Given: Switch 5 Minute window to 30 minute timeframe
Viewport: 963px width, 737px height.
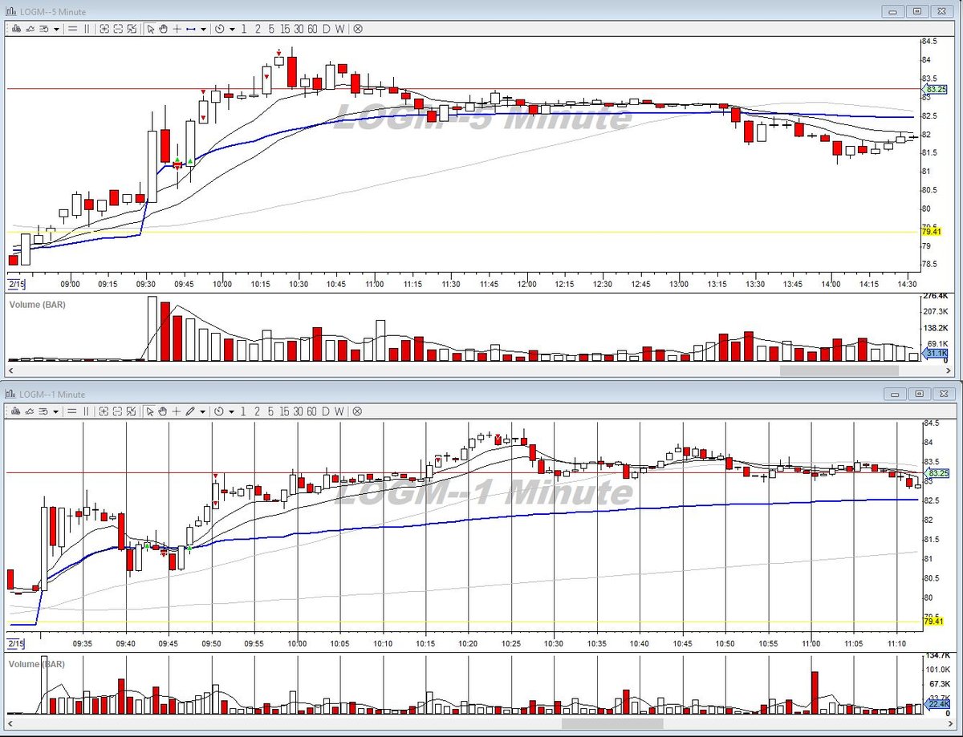Looking at the screenshot, I should coord(299,28).
